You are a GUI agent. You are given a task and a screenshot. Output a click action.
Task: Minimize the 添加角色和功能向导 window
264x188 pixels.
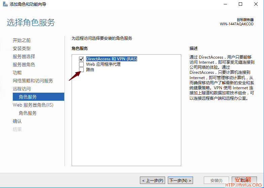point(225,4)
